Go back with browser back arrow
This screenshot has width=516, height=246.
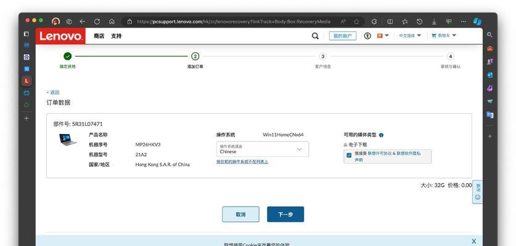pos(82,22)
